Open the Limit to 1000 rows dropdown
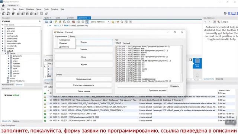This screenshot has height=134, width=238. [x=100, y=22]
